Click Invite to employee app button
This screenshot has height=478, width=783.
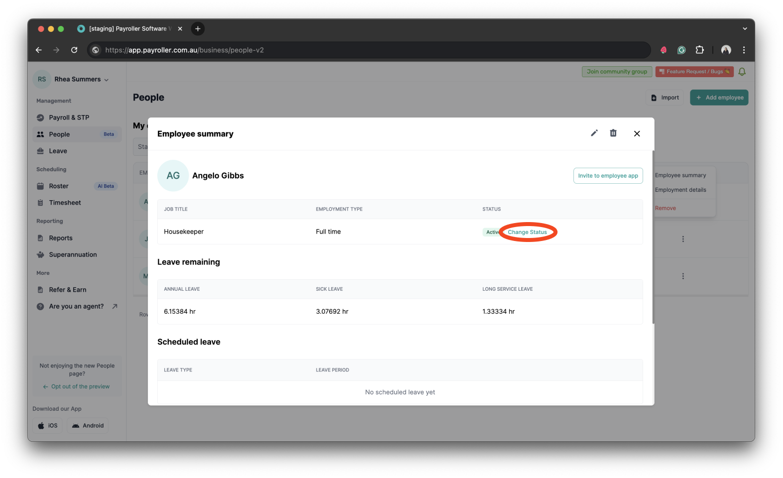[x=608, y=176]
